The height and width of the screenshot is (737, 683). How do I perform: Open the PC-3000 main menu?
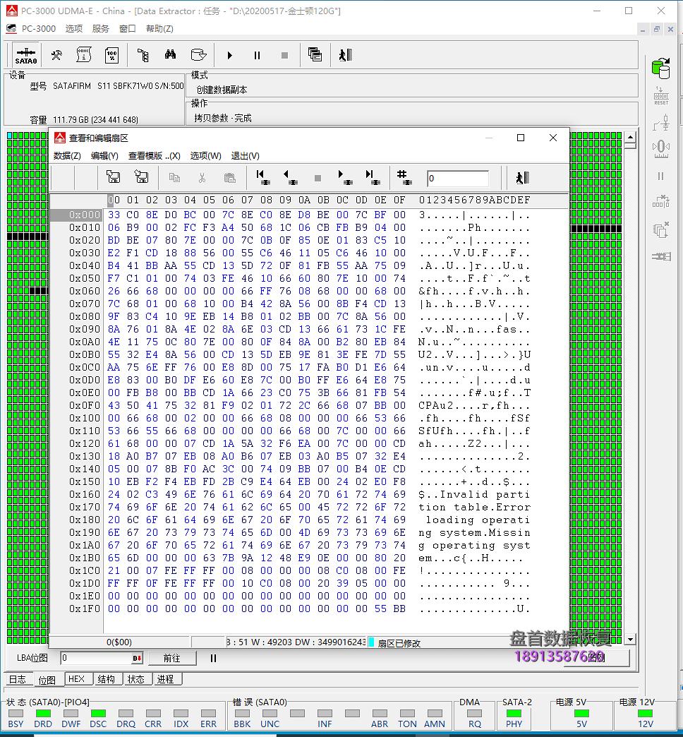pos(39,29)
